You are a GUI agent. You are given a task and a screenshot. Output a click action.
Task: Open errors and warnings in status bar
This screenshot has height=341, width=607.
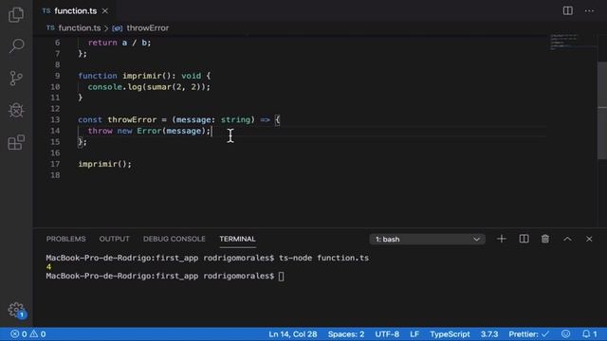(28, 334)
